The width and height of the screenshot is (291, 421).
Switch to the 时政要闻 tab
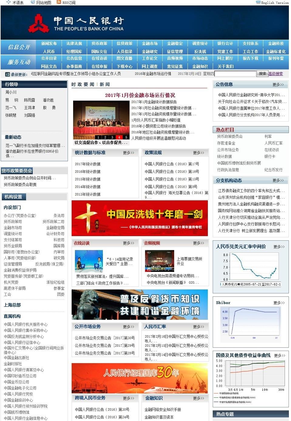[83, 84]
